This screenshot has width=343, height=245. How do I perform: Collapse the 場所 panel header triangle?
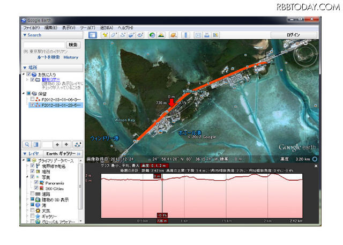coord(25,68)
